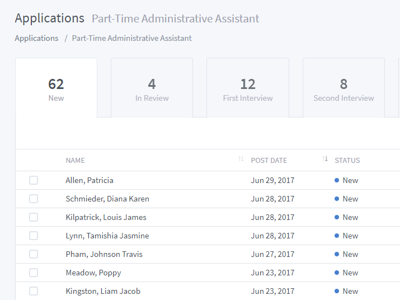Viewport: 400px width, 300px height.
Task: Click the Status column header
Action: 347,160
